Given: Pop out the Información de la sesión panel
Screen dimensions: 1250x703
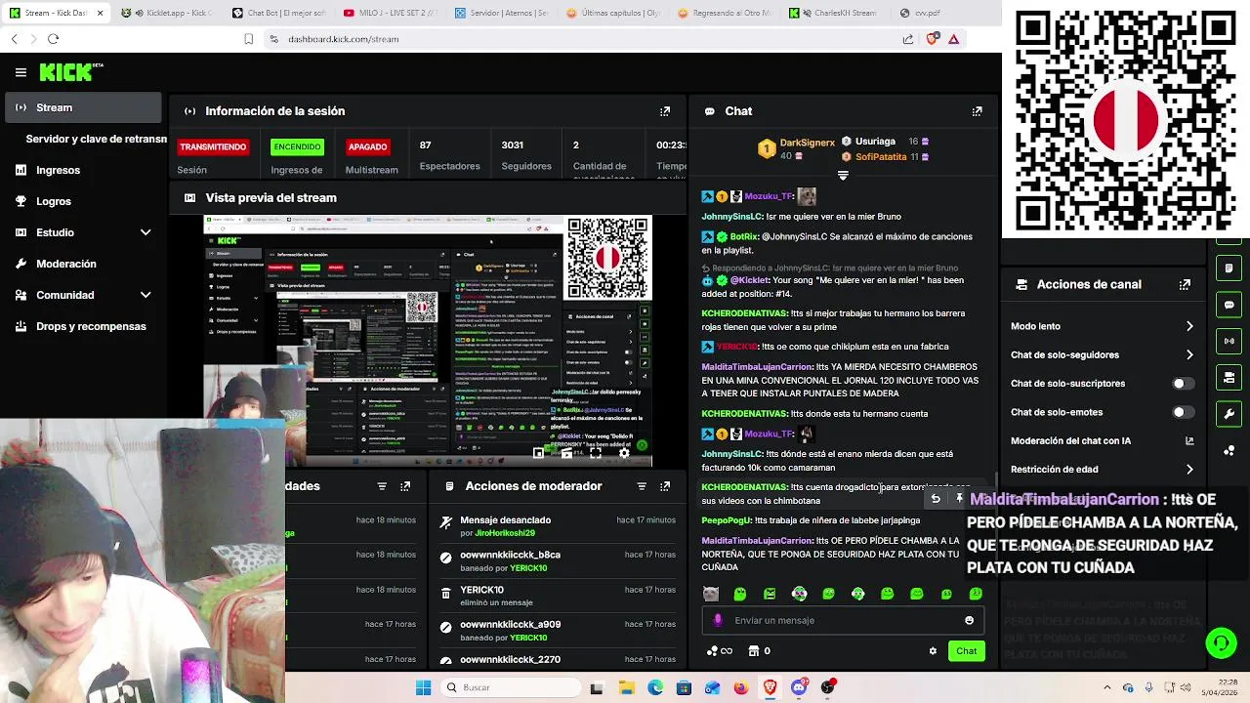Looking at the screenshot, I should (665, 111).
